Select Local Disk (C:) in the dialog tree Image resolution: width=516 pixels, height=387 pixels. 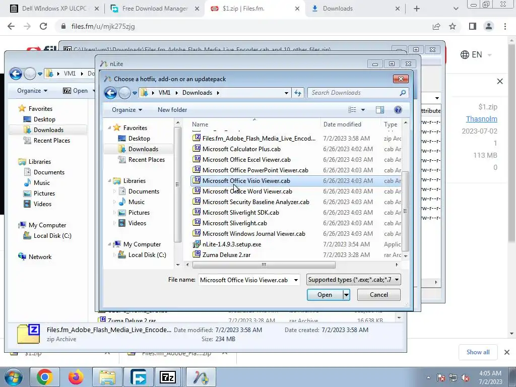point(147,254)
